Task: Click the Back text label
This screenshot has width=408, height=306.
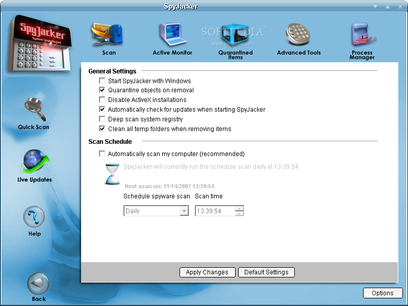Action: tap(39, 299)
